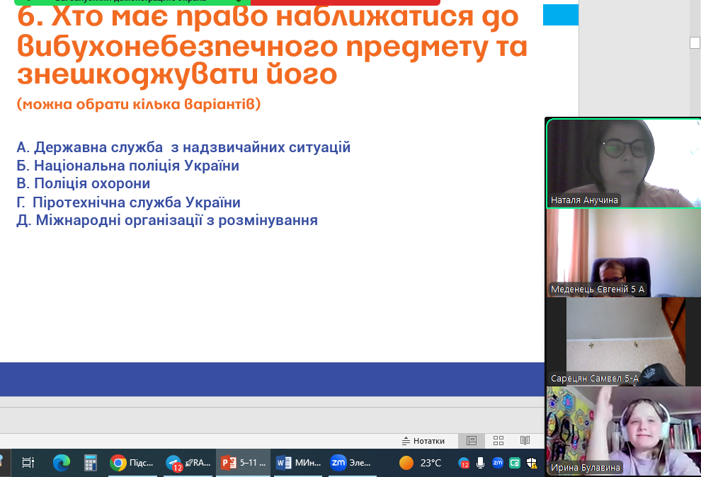Click the red stop-share bar at top
This screenshot has height=477, width=701.
pyautogui.click(x=345, y=2)
